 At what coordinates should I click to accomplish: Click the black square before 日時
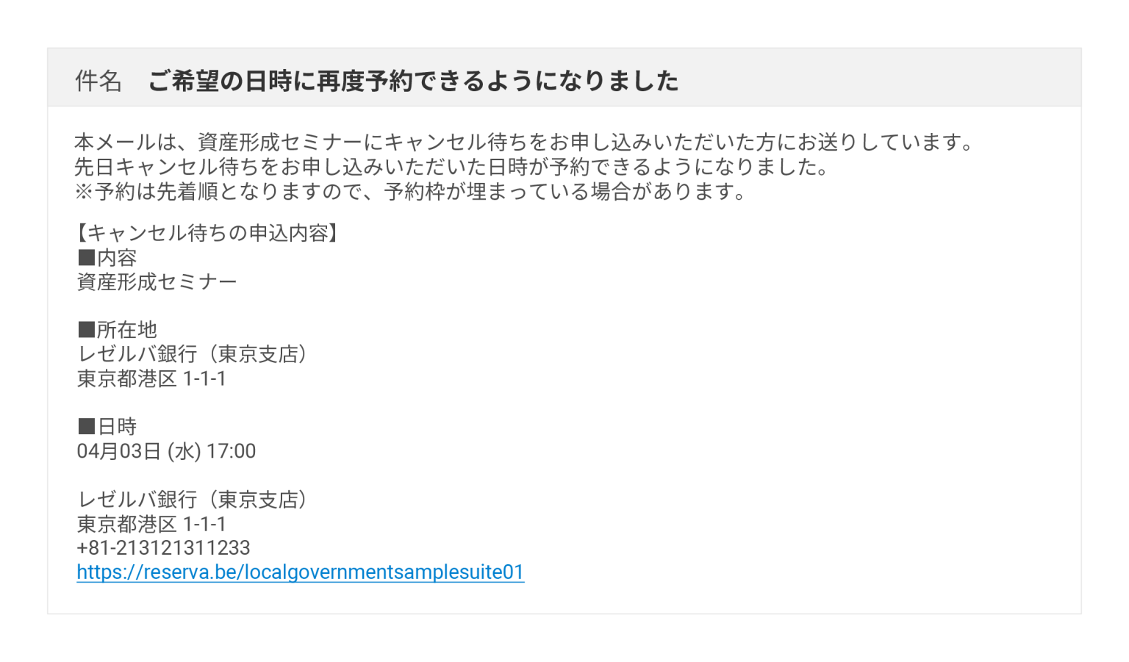click(x=87, y=427)
